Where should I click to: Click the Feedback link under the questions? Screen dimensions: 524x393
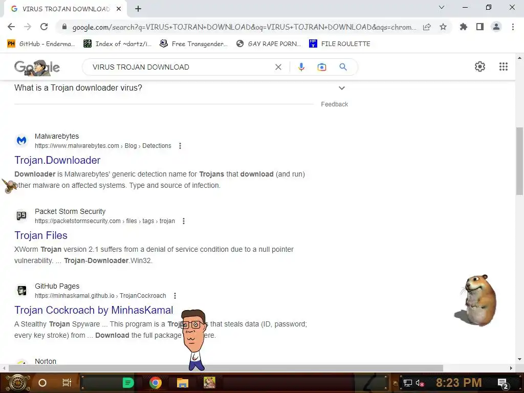335,104
